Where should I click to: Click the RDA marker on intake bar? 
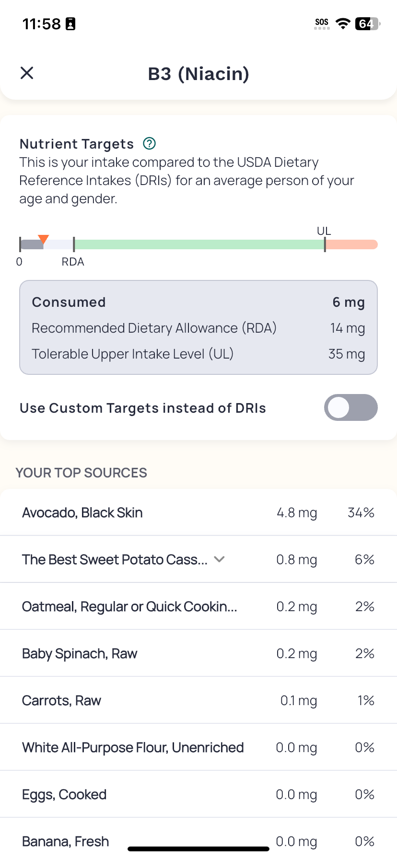74,244
